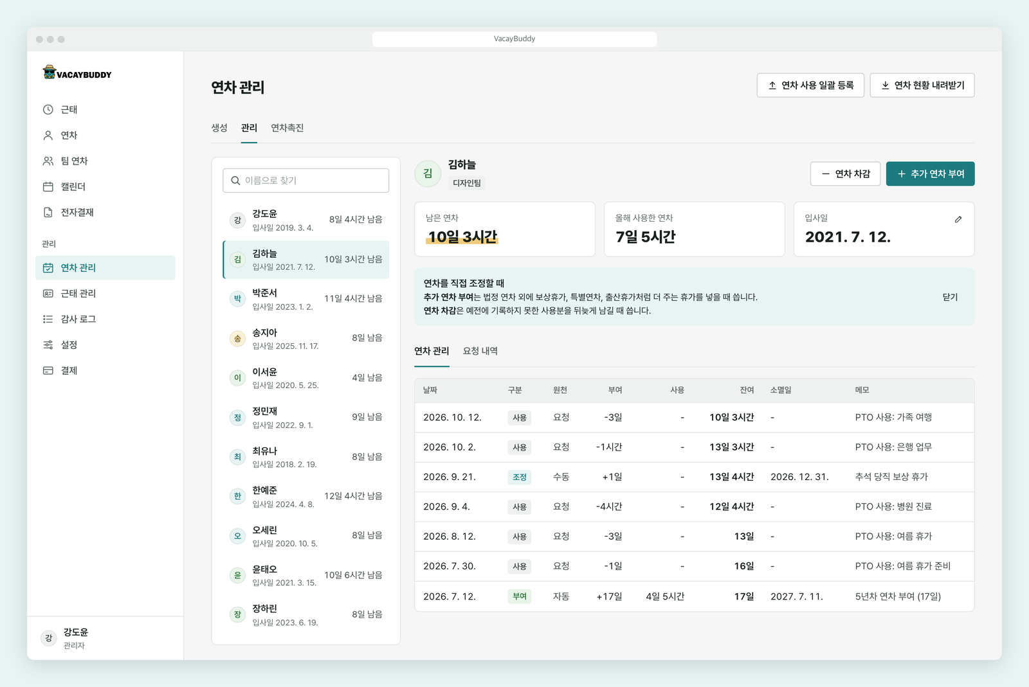Click the 소멸일 column header

tap(781, 390)
